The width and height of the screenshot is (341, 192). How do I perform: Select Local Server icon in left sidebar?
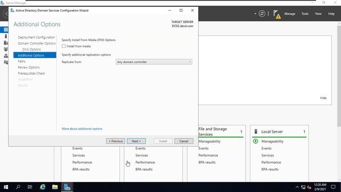click(x=6, y=36)
